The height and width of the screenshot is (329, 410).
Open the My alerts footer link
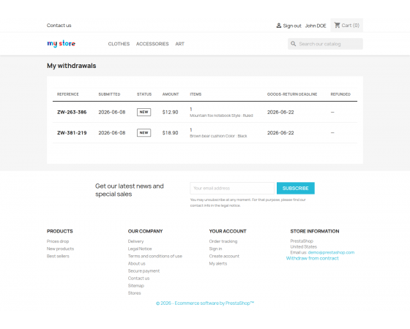218,263
